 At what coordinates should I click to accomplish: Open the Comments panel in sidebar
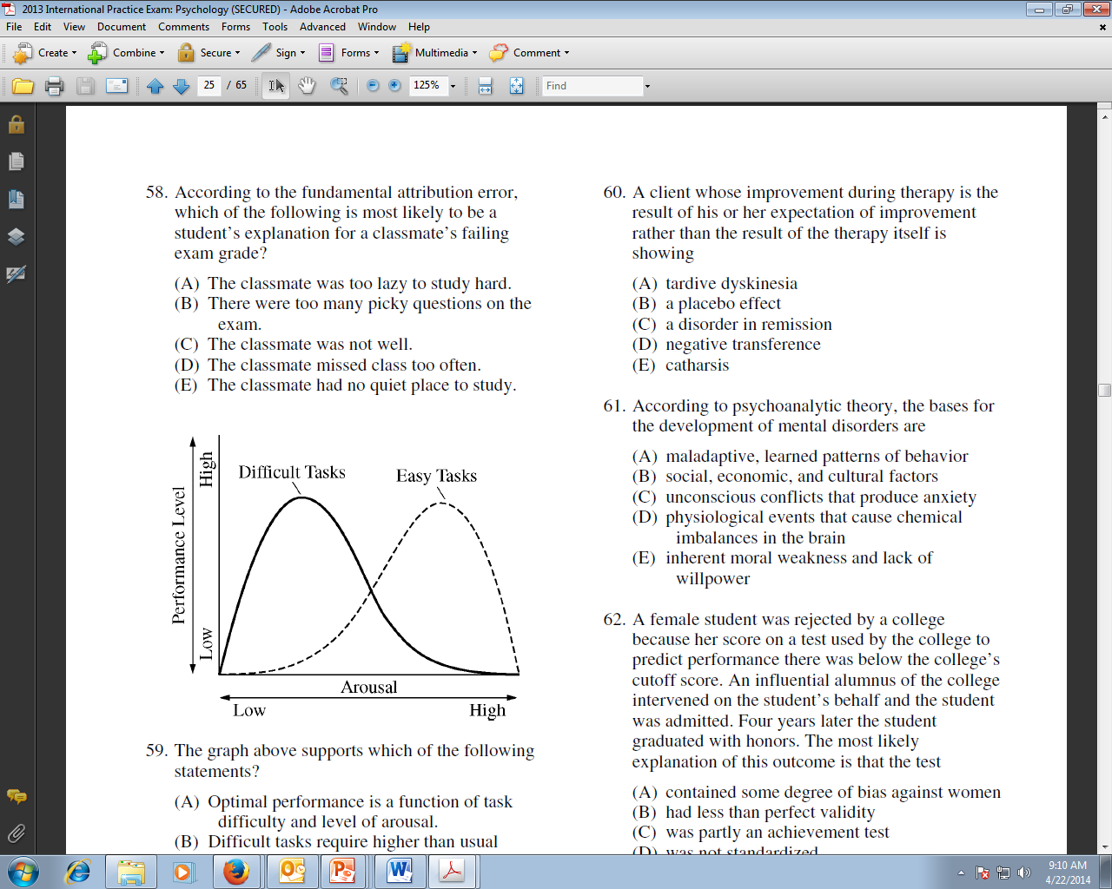16,796
